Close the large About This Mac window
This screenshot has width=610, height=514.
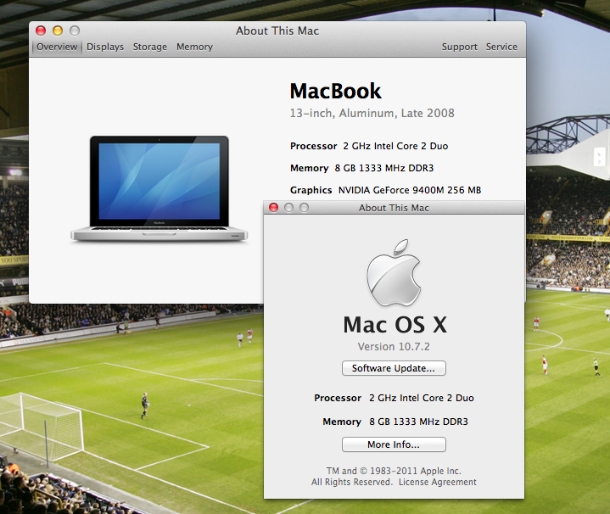coord(41,31)
